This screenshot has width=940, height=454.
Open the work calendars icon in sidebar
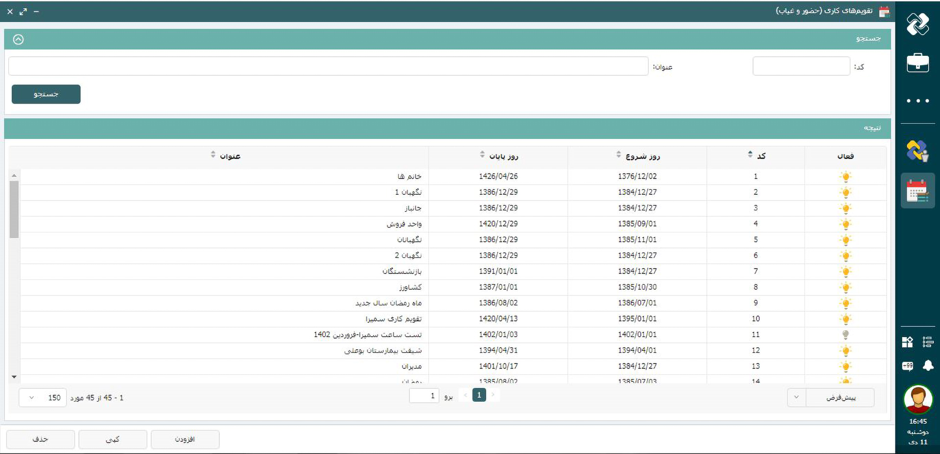click(x=917, y=191)
